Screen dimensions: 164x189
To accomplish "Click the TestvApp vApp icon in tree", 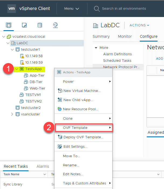I will (x=22, y=69).
